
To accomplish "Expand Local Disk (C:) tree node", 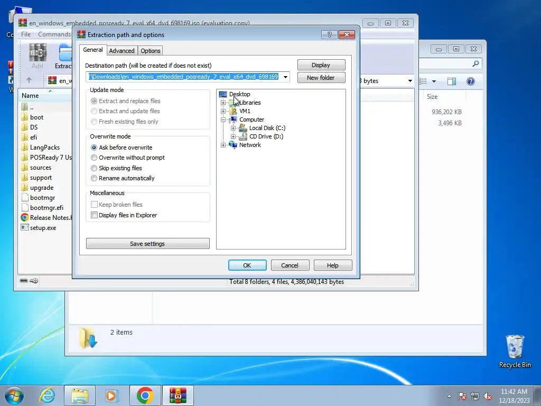I will 233,128.
